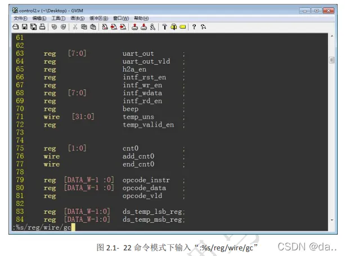Click the Load Session icon
The image size is (345, 256).
click(135, 27)
